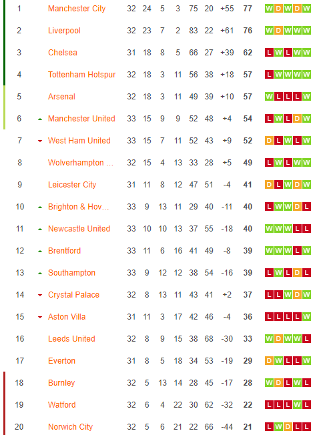
Task: Click Manchester United's green up-arrow icon
Action: click(x=40, y=119)
